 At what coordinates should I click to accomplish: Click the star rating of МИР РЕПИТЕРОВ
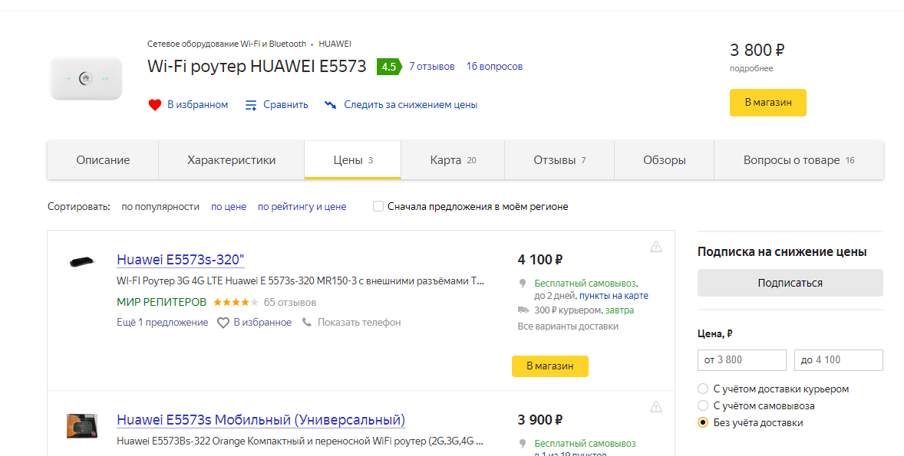[236, 302]
